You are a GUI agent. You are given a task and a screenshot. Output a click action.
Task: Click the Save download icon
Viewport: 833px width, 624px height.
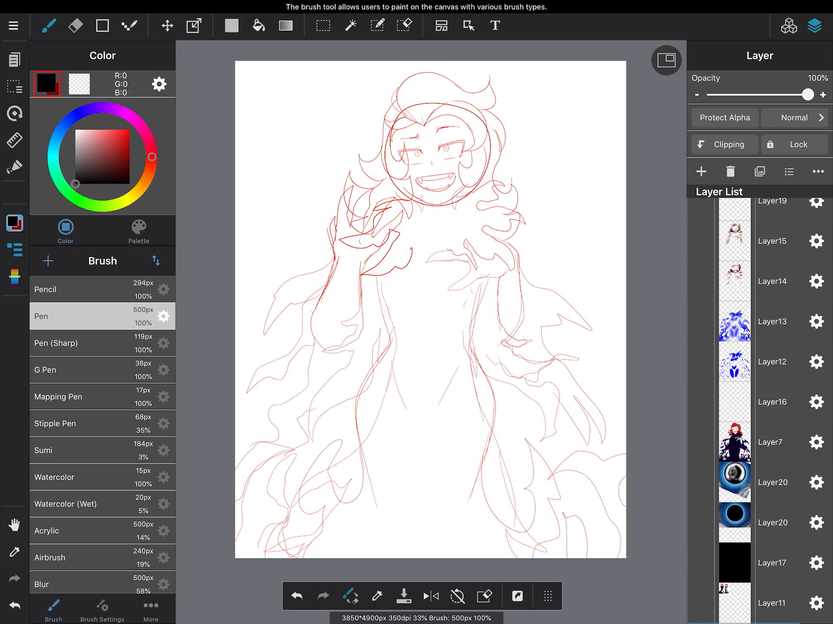pyautogui.click(x=404, y=596)
